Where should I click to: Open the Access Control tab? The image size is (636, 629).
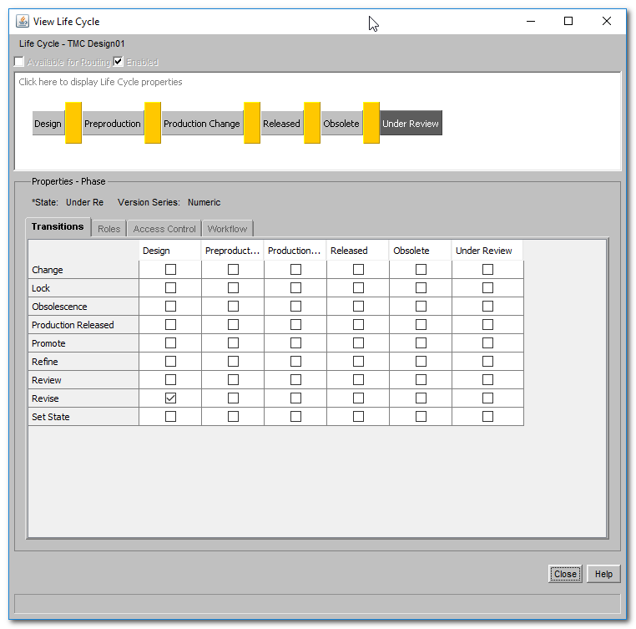(164, 229)
